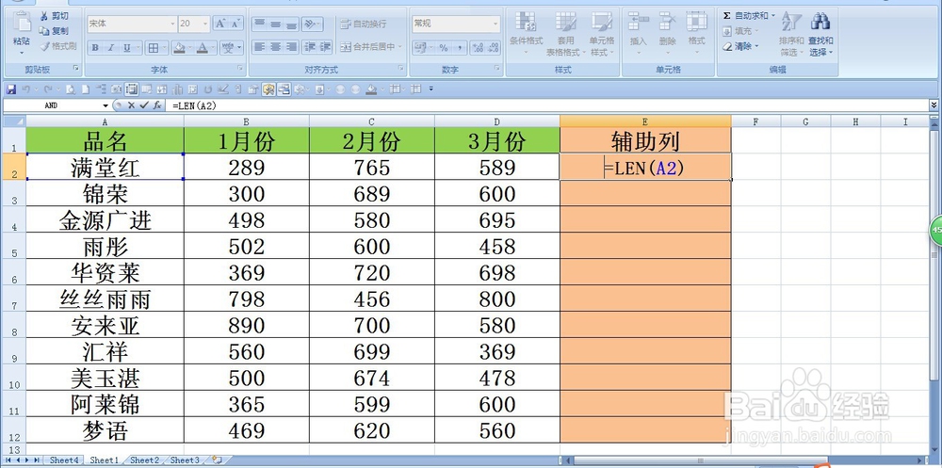Viewport: 942px width, 468px height.
Task: Click Format as Table (套用表格格式) icon
Action: 565,22
